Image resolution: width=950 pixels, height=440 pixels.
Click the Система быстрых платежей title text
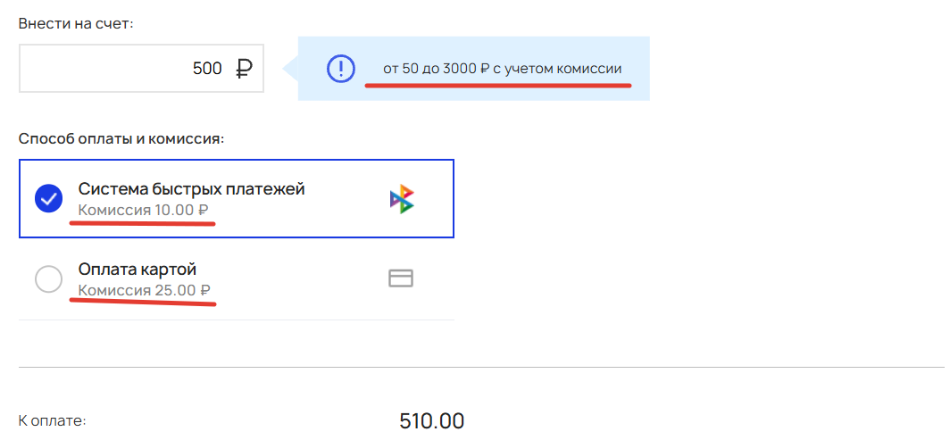191,189
